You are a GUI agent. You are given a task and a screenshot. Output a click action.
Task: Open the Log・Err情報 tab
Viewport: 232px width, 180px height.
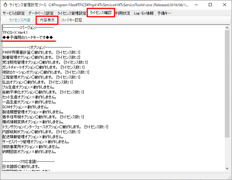click(x=144, y=13)
